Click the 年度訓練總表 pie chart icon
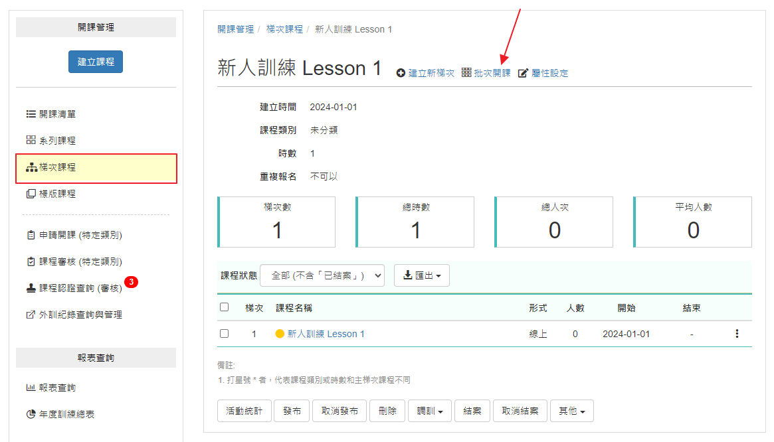The image size is (774, 442). 31,414
